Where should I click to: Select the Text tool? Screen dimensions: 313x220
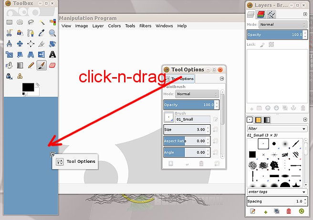click(x=52, y=54)
